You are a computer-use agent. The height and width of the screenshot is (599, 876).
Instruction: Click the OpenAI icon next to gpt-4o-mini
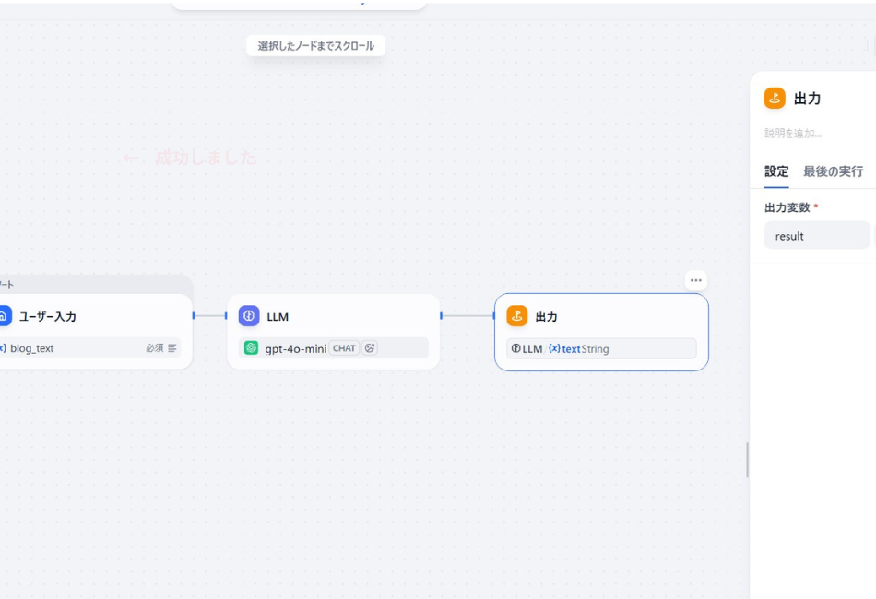pos(249,347)
